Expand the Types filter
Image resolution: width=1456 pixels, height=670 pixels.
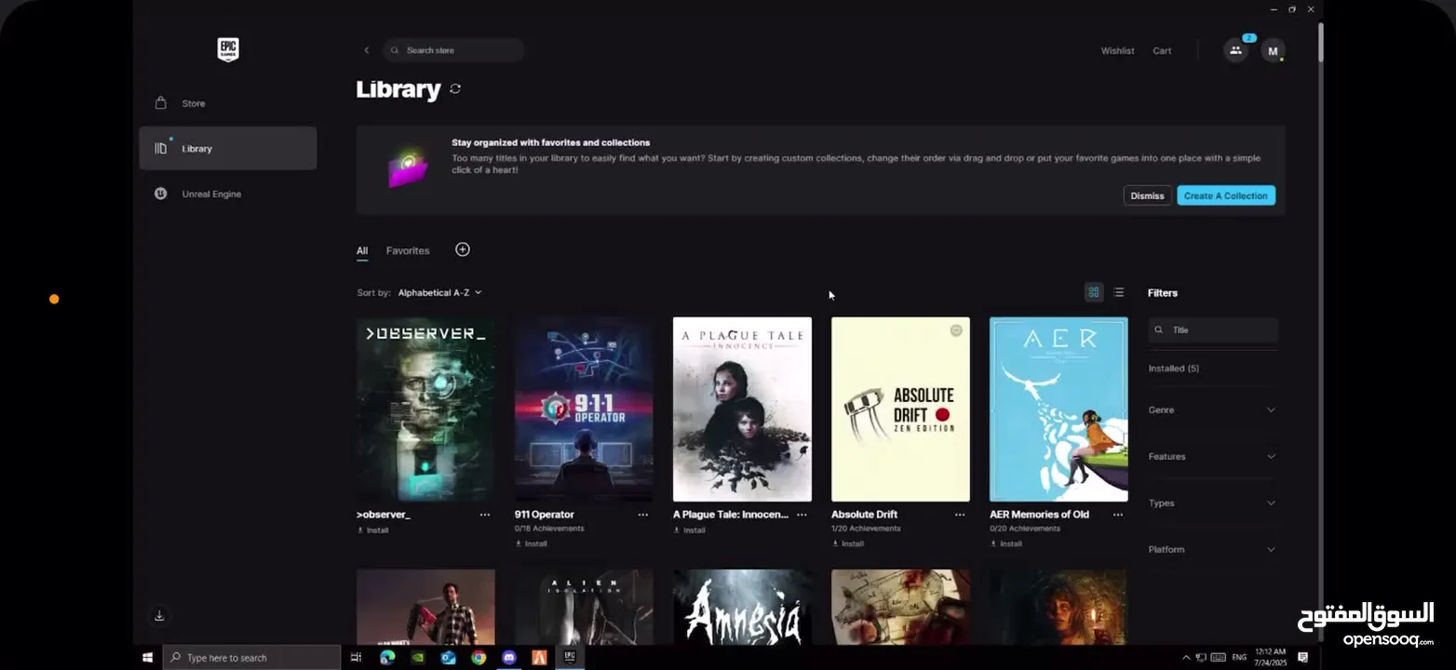point(1212,503)
